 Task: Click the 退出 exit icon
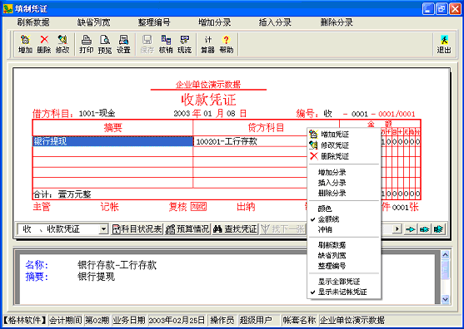444,44
